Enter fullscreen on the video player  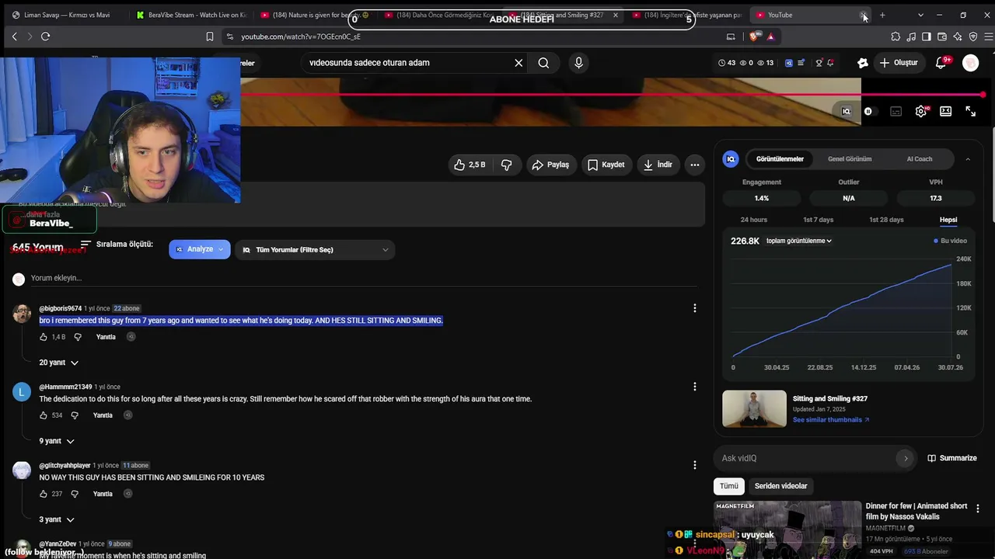[971, 111]
